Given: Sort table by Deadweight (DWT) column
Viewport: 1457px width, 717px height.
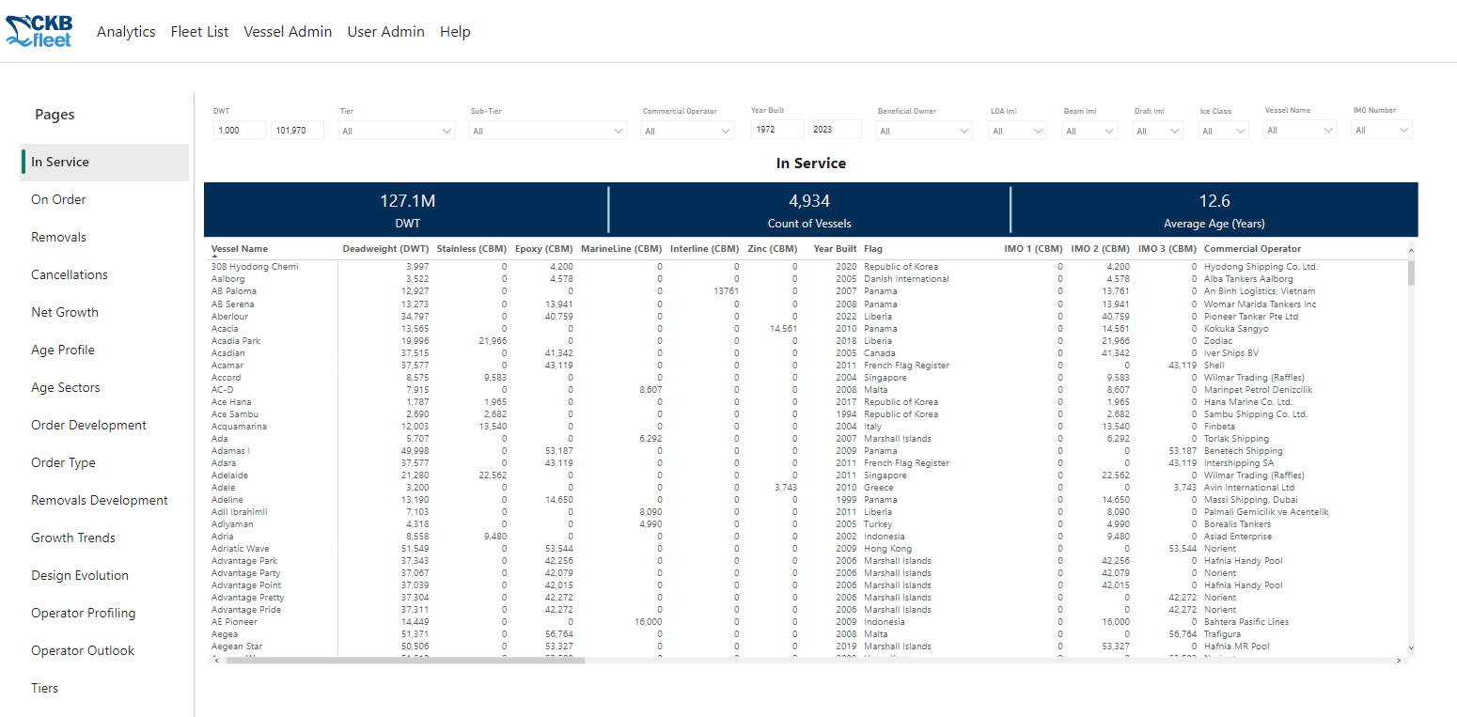Looking at the screenshot, I should coord(385,249).
